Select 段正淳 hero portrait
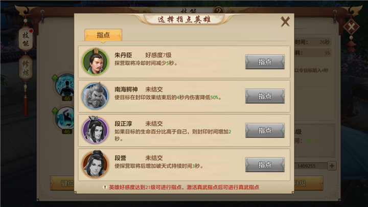The height and width of the screenshot is (207, 368). [x=95, y=130]
